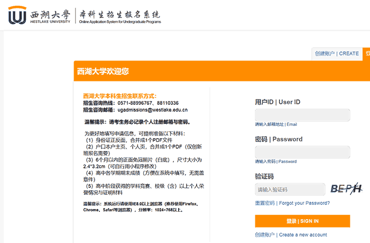Screen dimensions: 370x243
Task: Click the 用户ID | User ID label
Action: [277, 102]
